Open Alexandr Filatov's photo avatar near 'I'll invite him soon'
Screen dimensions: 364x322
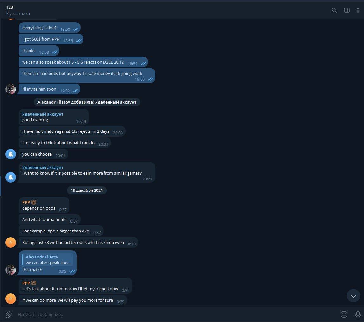pyautogui.click(x=11, y=89)
